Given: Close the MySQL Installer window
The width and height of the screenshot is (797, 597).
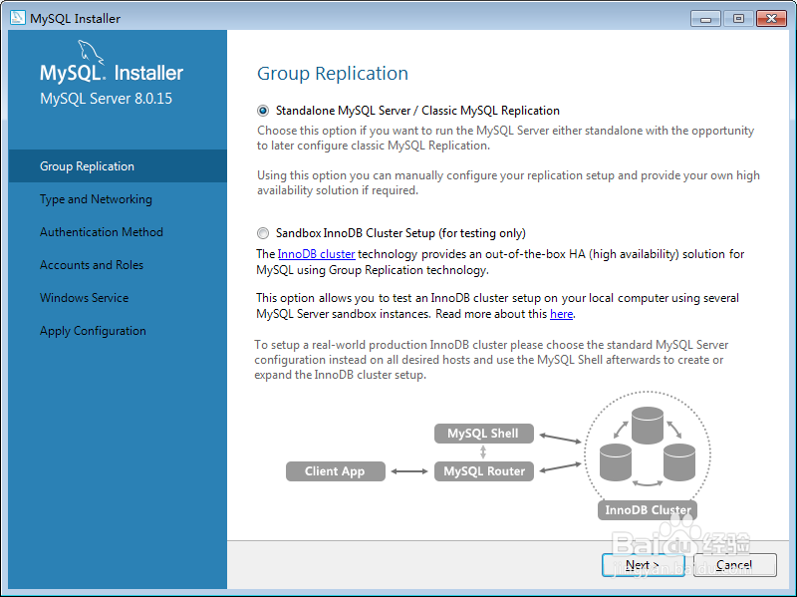Looking at the screenshot, I should click(771, 19).
